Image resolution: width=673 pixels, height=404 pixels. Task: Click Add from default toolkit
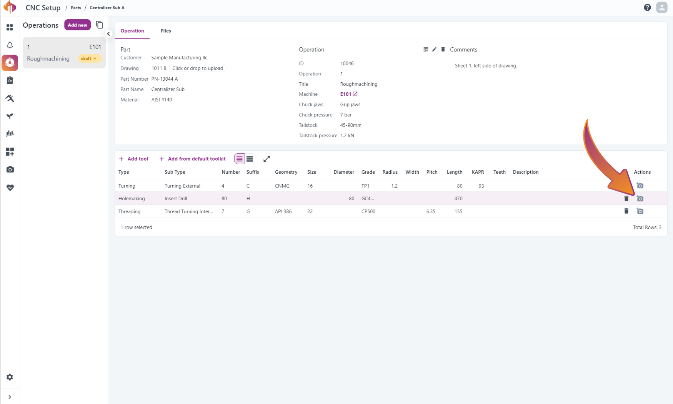192,159
